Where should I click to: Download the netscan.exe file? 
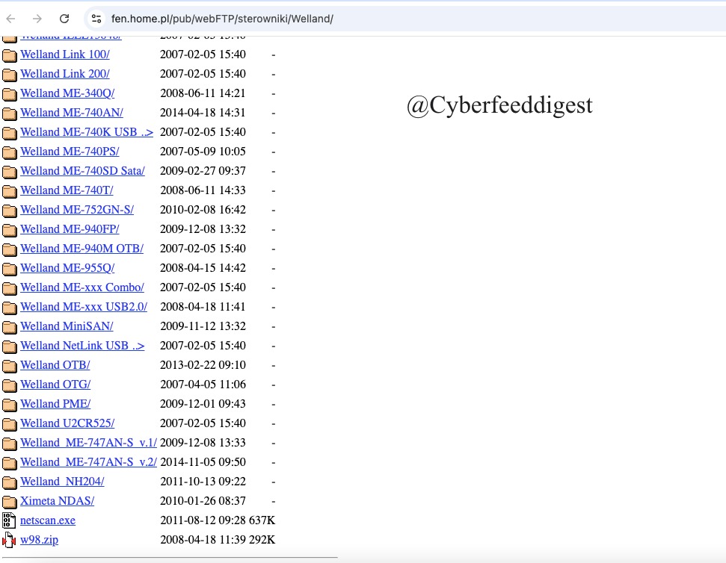coord(48,520)
